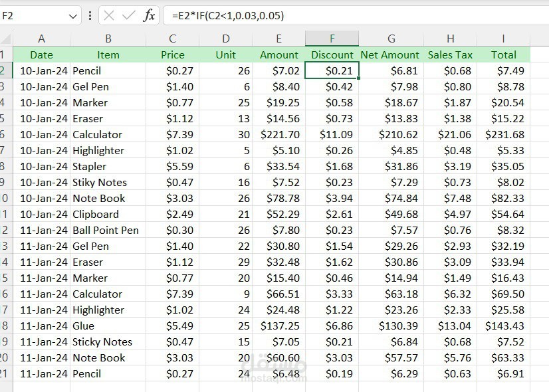Select column B header
549x392 pixels.
click(108, 39)
